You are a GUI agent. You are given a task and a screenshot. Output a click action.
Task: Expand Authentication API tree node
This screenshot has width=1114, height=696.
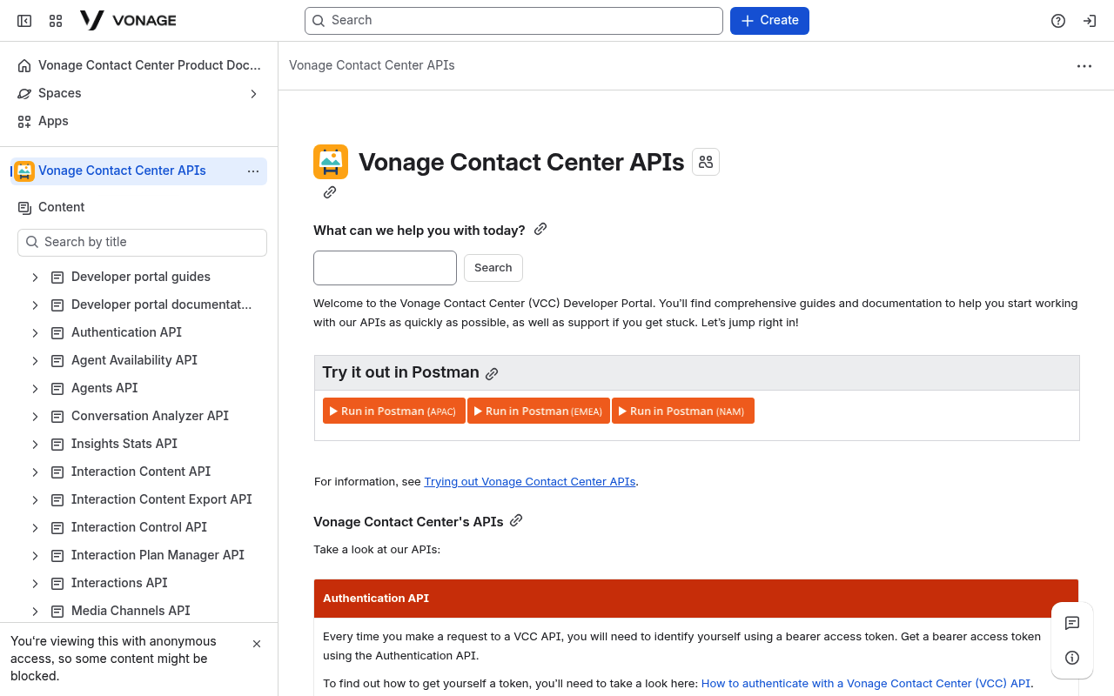click(x=35, y=332)
